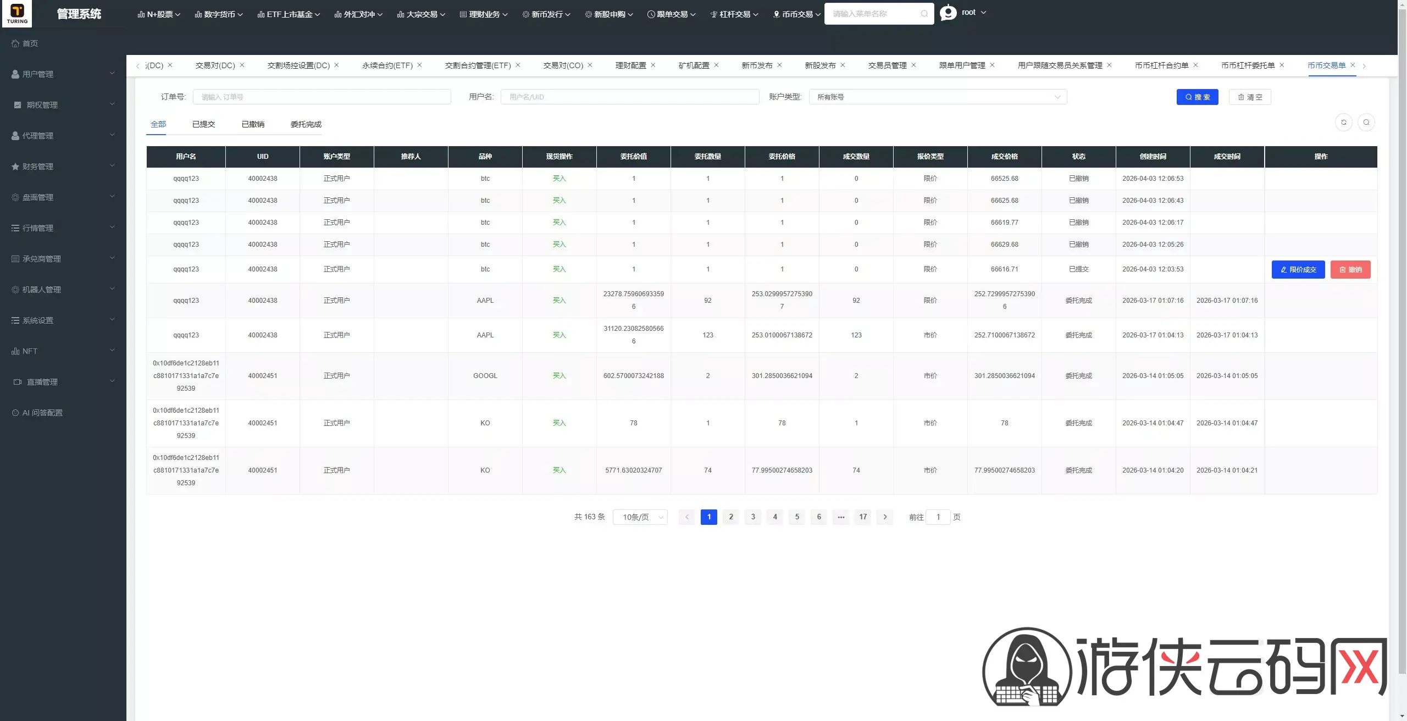Viewport: 1407px width, 721px height.
Task: Close the 交易对(CO) tab
Action: point(590,65)
